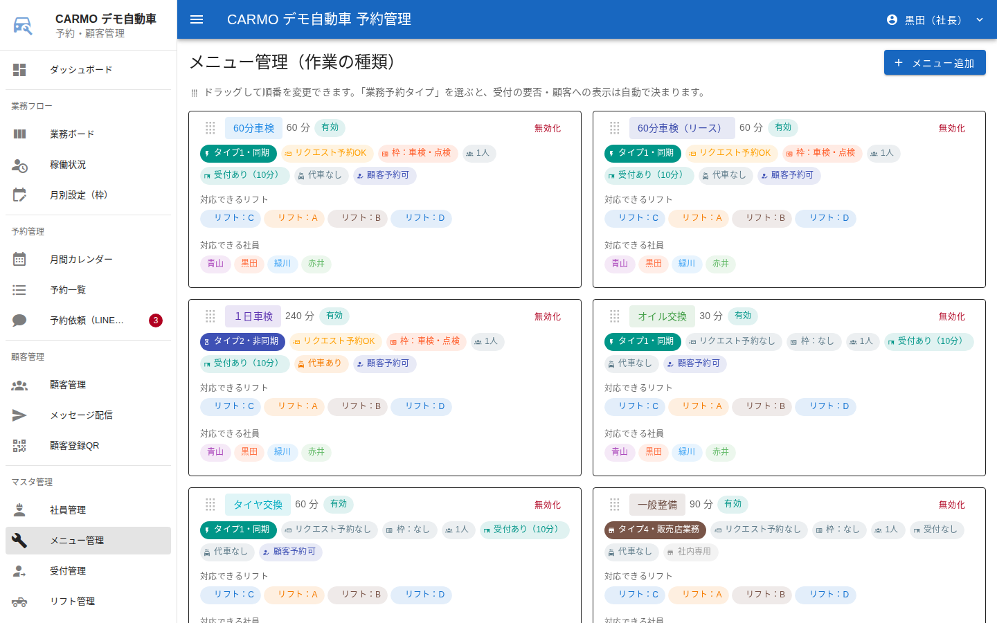Click the 顧客管理 people icon
The height and width of the screenshot is (623, 997).
(x=19, y=385)
